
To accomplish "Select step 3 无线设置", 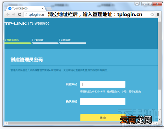I will click(65, 40).
